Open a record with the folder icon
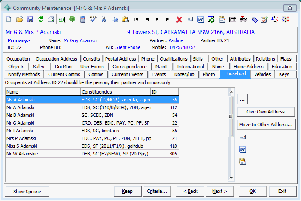 click(20, 19)
